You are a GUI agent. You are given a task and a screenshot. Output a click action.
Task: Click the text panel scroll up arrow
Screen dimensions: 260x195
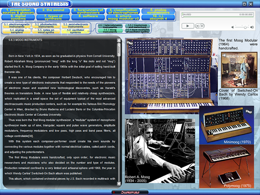pyautogui.click(x=119, y=40)
